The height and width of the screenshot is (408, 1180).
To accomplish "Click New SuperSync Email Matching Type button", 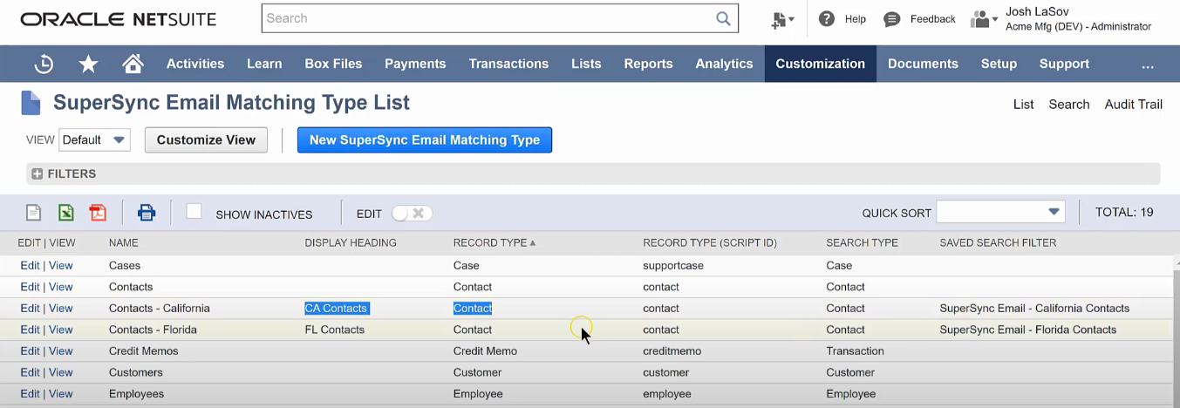I will [425, 139].
